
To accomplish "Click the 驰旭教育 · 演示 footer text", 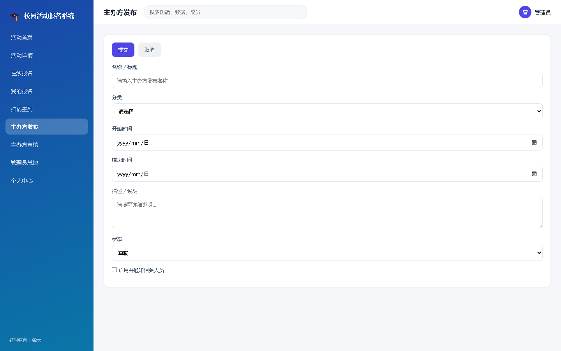I will (x=25, y=340).
